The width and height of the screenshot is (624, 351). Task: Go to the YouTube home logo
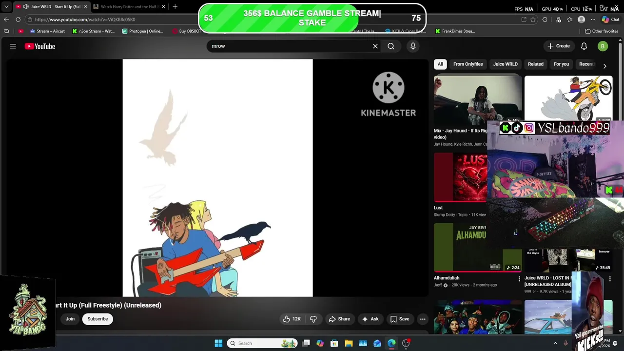(40, 46)
